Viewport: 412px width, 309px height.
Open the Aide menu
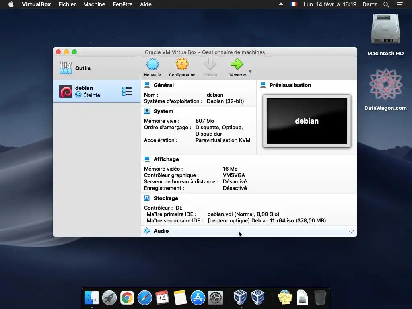pos(146,4)
